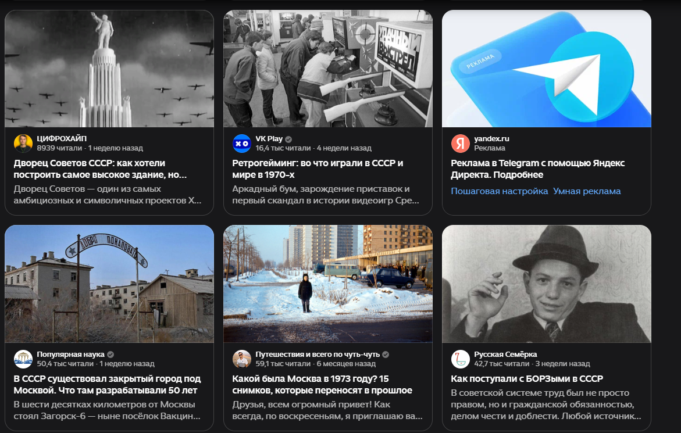Click verified badge beside Популярная наука
The height and width of the screenshot is (433, 681).
click(110, 355)
